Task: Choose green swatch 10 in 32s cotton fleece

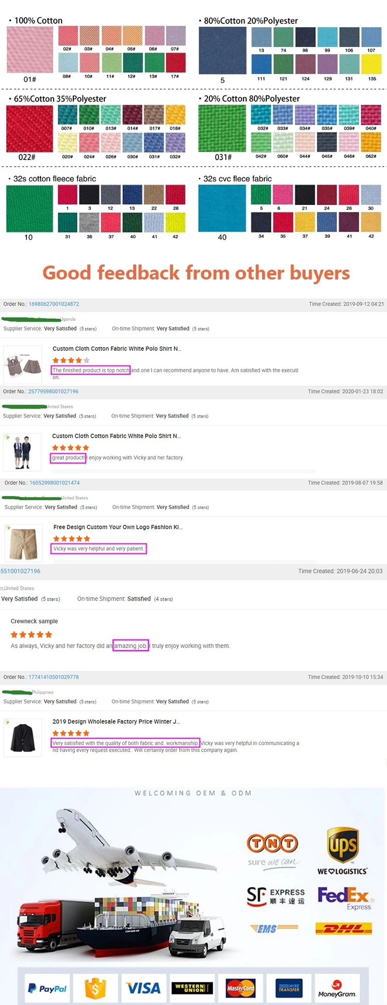Action: (x=29, y=209)
